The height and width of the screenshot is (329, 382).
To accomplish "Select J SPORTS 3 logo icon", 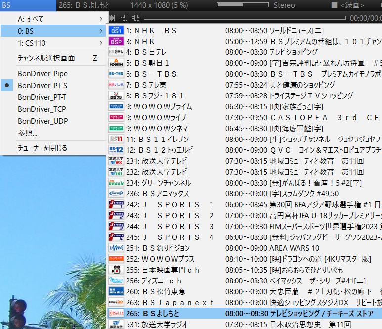I will (x=116, y=226).
